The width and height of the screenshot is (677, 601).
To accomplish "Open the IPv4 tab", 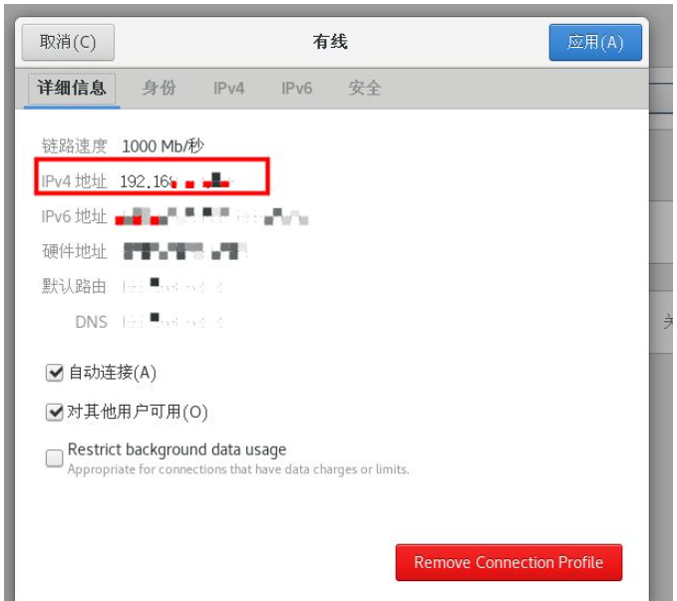I will (x=229, y=89).
